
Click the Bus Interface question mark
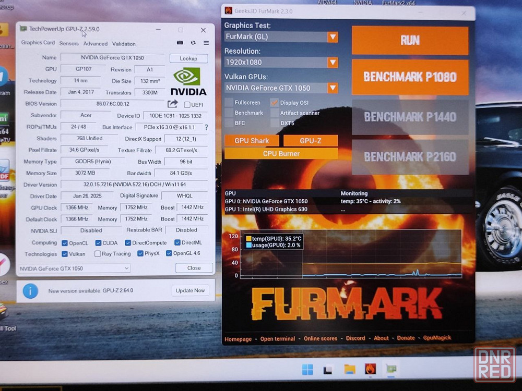coord(206,127)
